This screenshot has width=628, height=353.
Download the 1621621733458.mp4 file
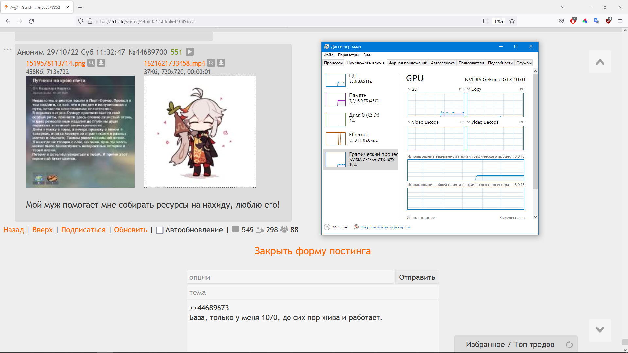point(221,63)
